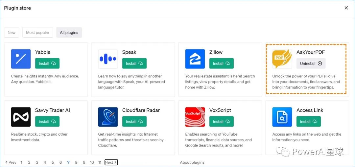
Task: Install the Access Link plugin
Action: coord(309,121)
